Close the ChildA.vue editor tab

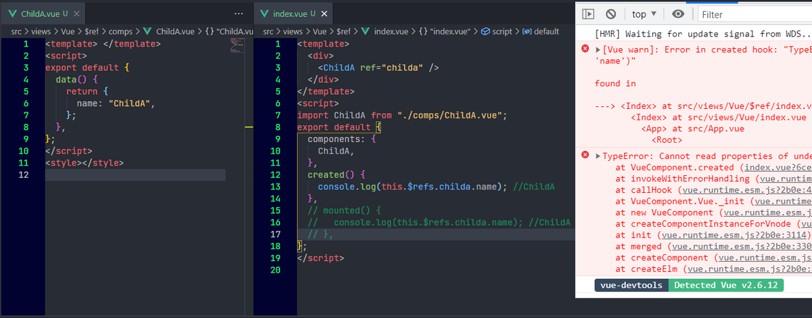76,14
